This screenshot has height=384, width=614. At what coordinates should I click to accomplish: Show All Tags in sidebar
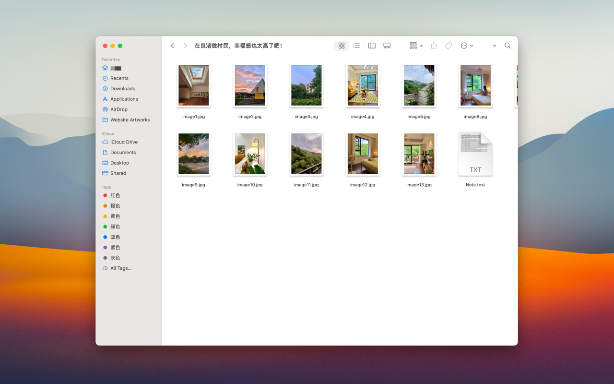pos(117,268)
